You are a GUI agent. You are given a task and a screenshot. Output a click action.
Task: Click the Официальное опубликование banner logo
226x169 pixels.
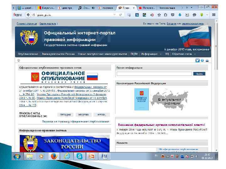[64, 77]
